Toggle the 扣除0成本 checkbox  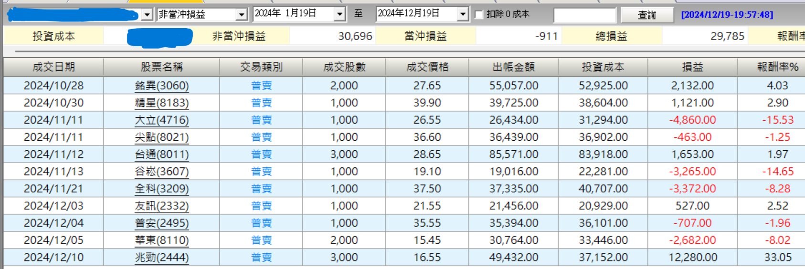479,15
